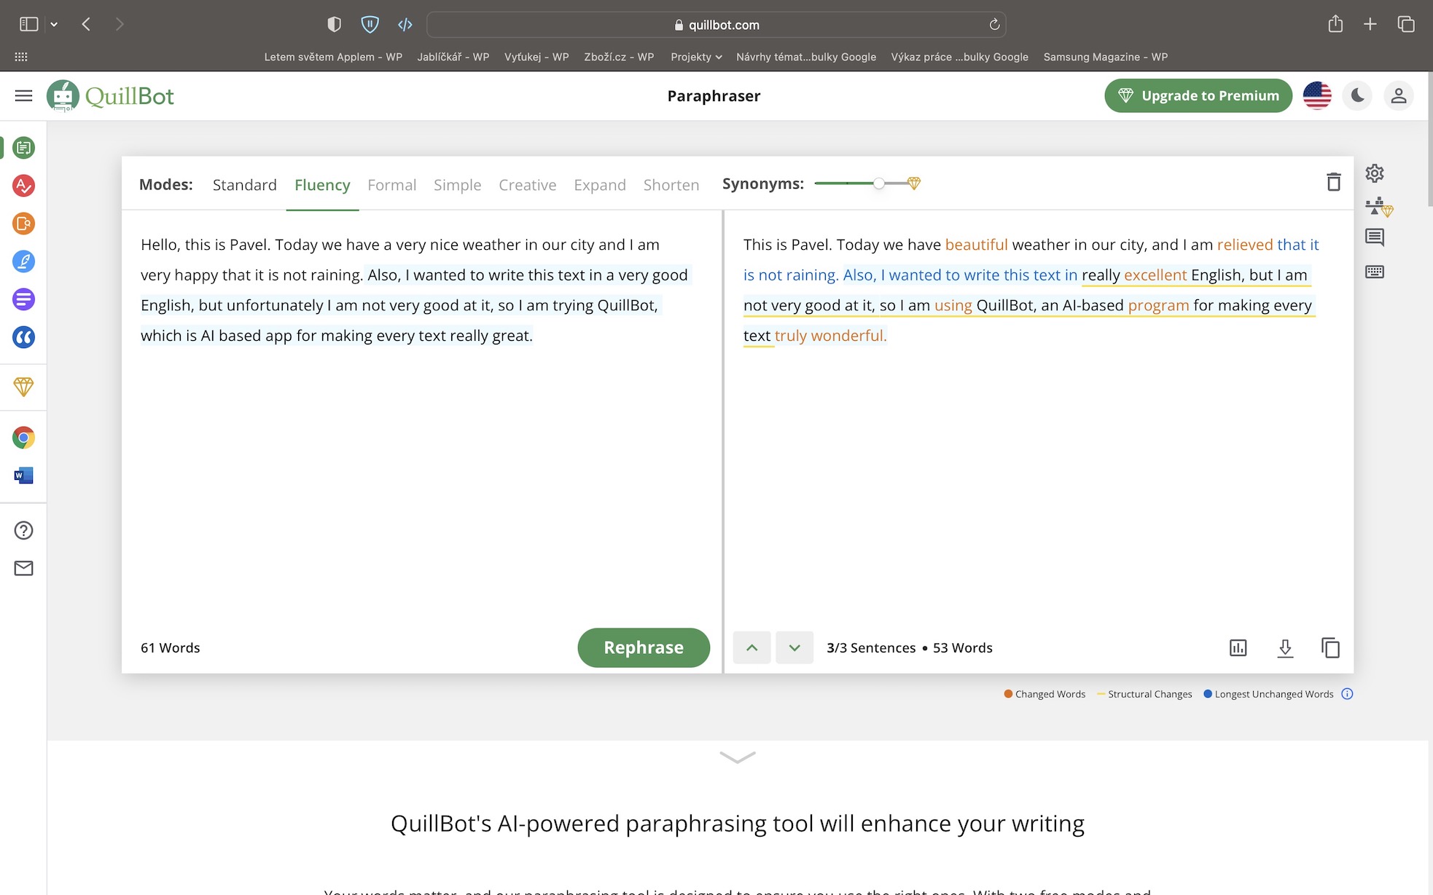Open the statistics chart icon
The width and height of the screenshot is (1433, 895).
[1238, 647]
